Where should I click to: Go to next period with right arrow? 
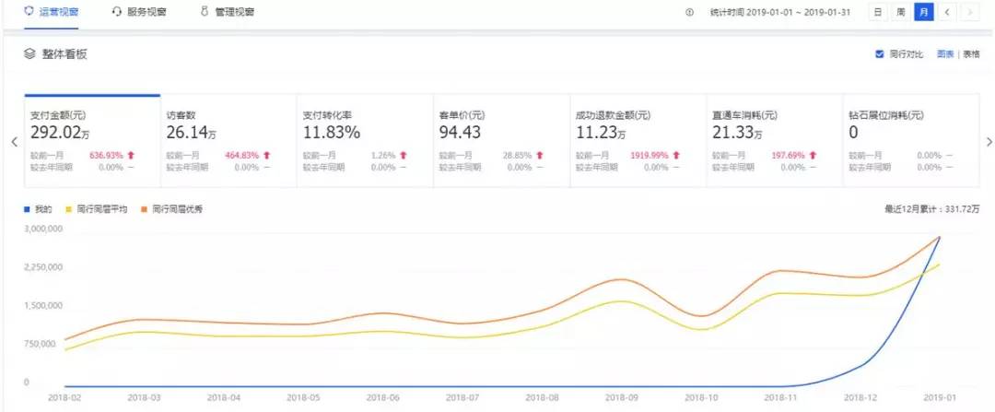click(969, 12)
